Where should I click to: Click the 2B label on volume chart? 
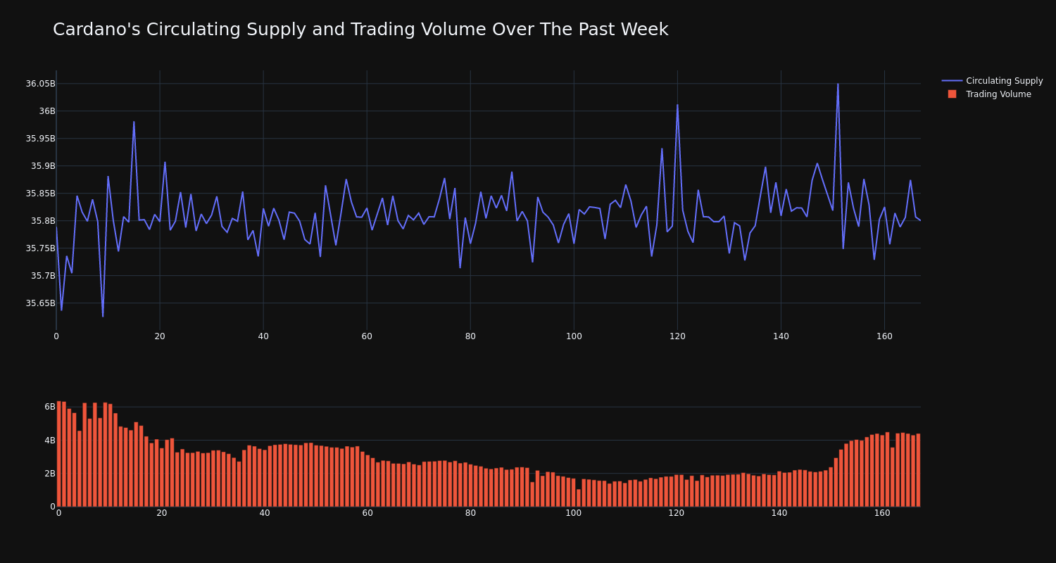coord(49,474)
